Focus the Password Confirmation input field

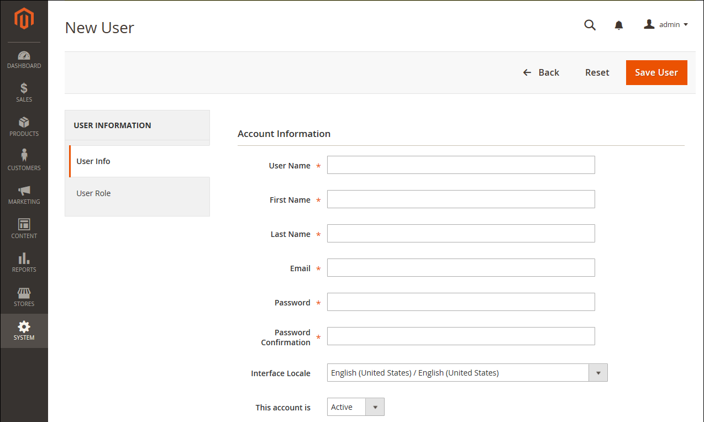point(461,336)
